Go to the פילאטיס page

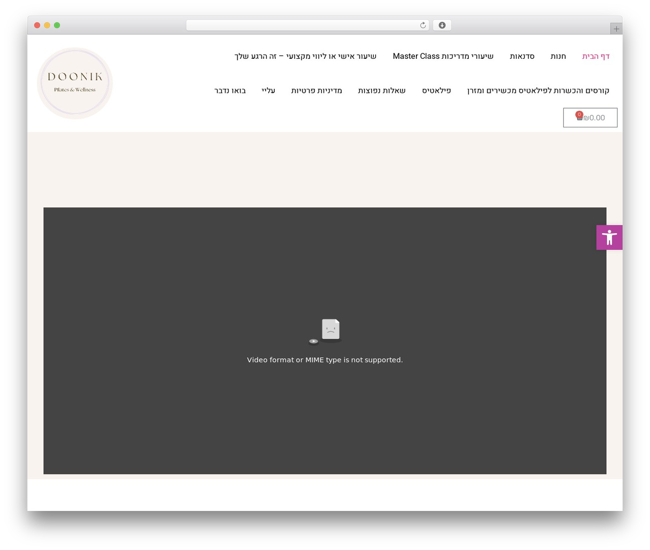[x=436, y=91]
